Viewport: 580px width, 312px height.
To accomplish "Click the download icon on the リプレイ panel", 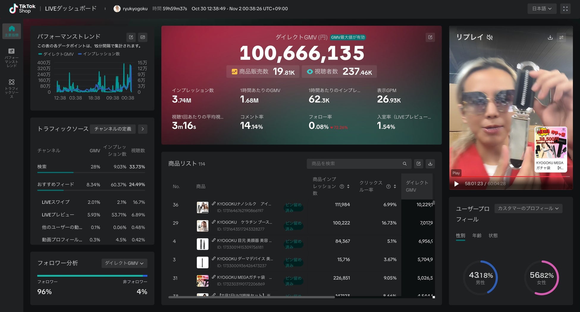I will coord(550,37).
